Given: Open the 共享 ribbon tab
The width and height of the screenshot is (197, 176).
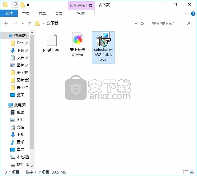Looking at the screenshot, I should [x=42, y=13].
